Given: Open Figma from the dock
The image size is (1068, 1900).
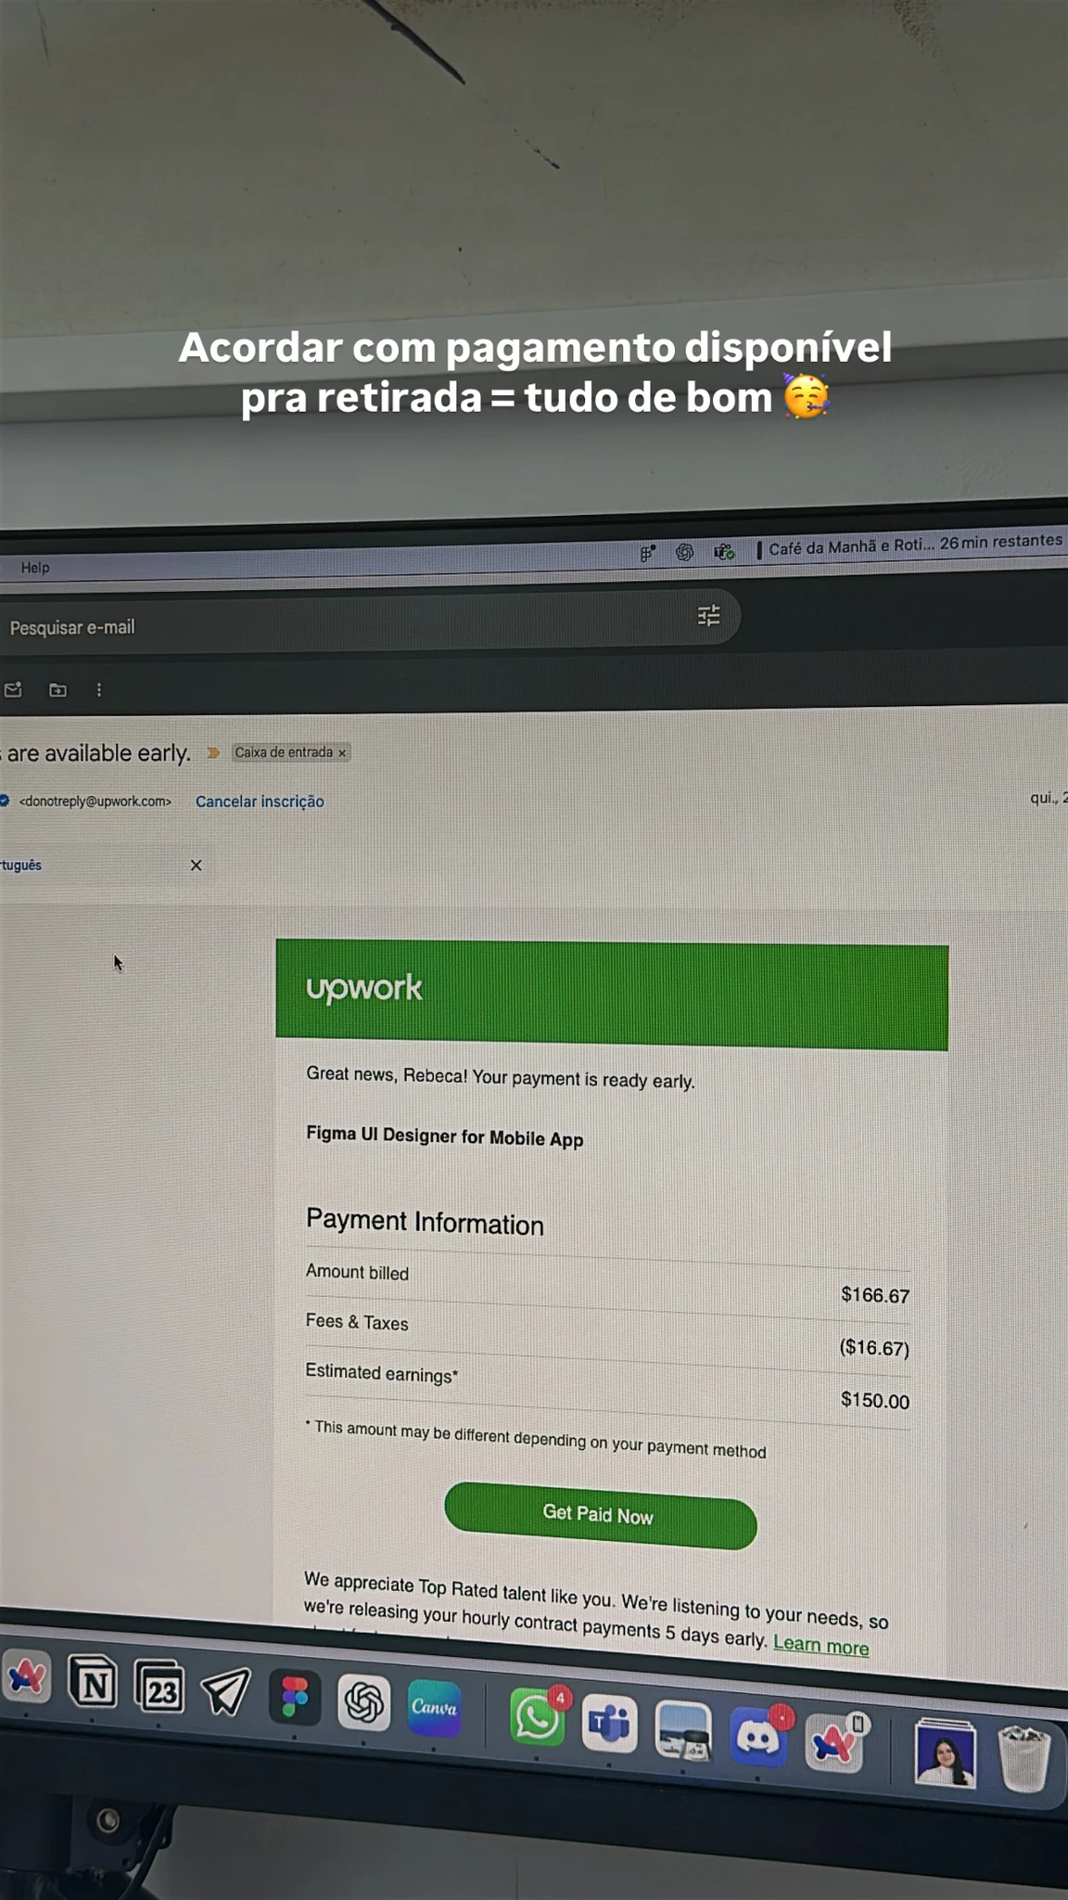Looking at the screenshot, I should coord(295,1698).
